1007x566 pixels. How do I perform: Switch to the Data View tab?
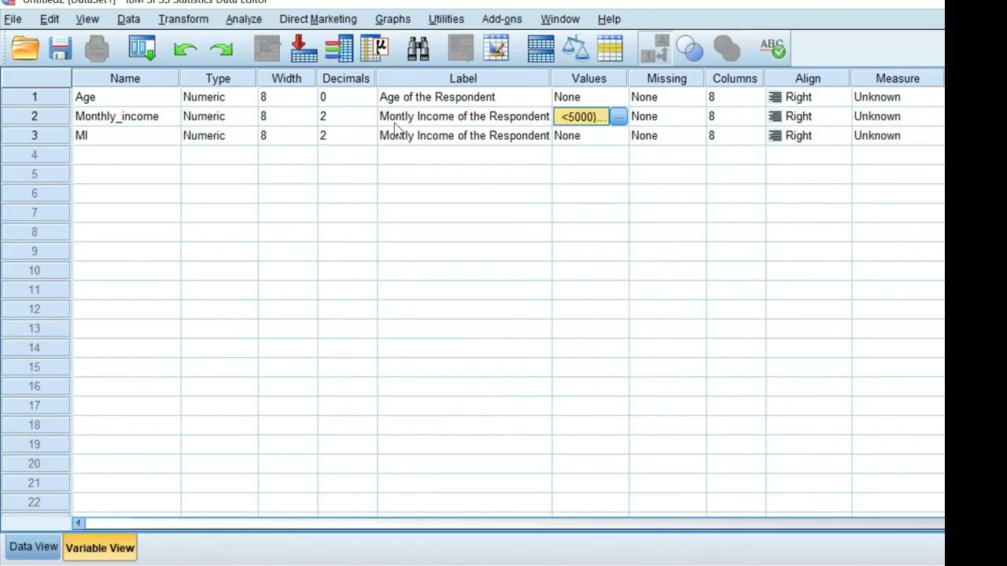[33, 546]
